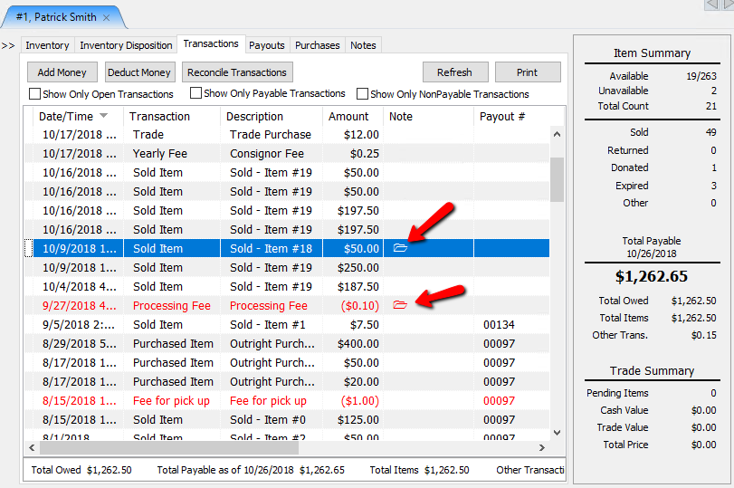This screenshot has width=734, height=488.
Task: Switch to the Inventory tab
Action: 47,45
